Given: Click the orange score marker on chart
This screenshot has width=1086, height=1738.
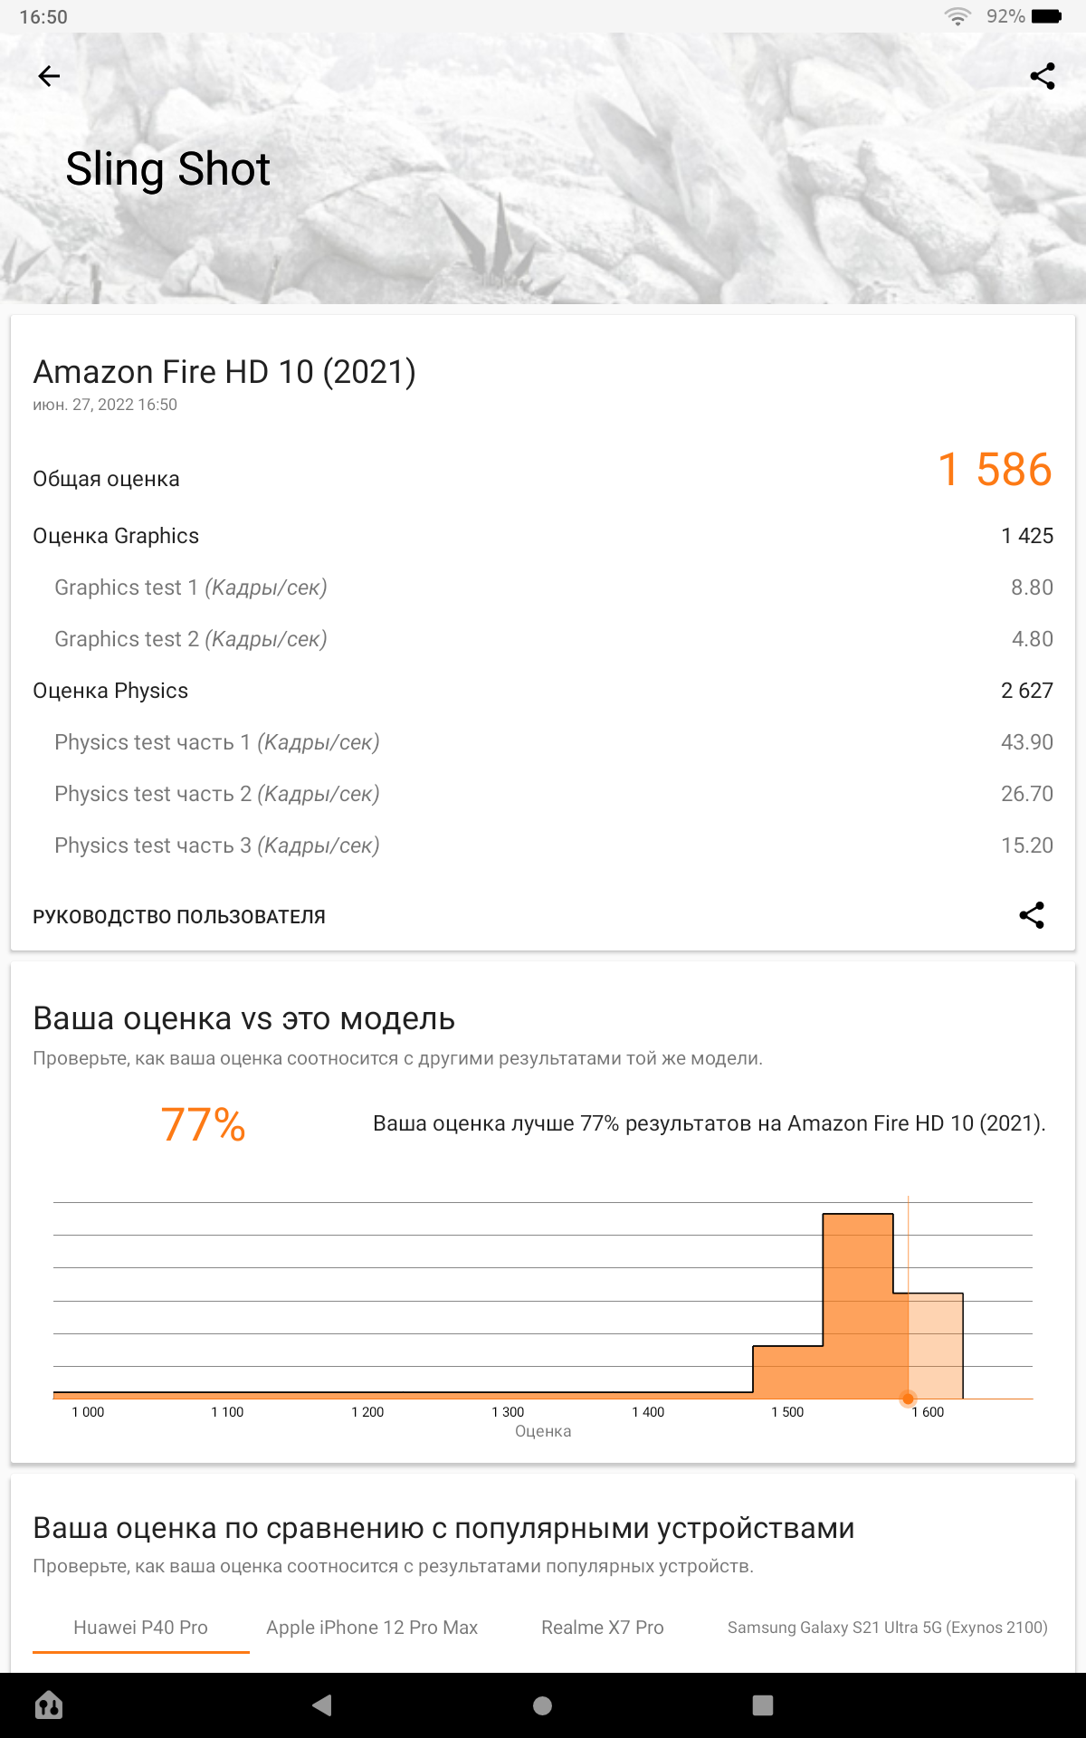Looking at the screenshot, I should pyautogui.click(x=908, y=1399).
